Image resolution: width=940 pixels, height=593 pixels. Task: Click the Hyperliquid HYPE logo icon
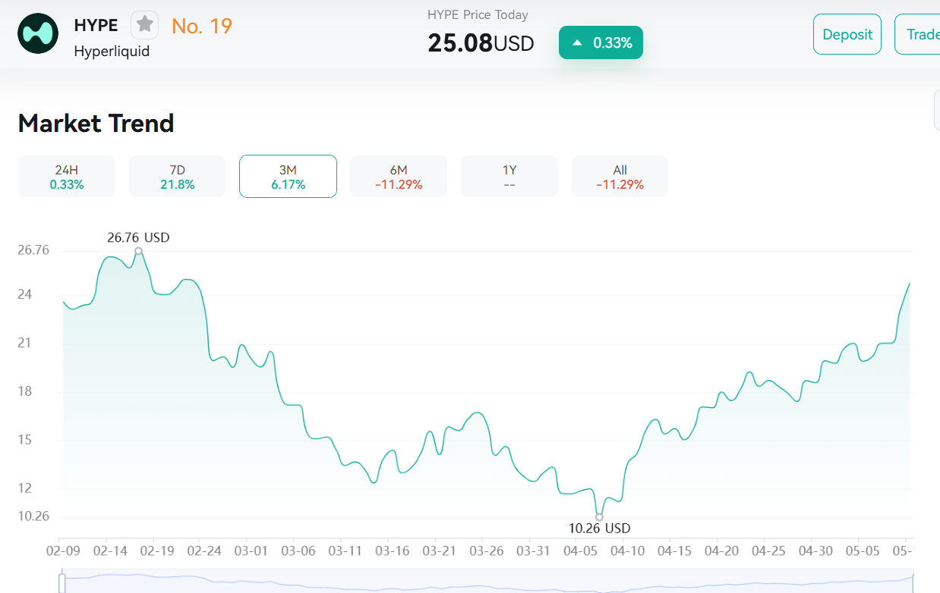tap(38, 33)
